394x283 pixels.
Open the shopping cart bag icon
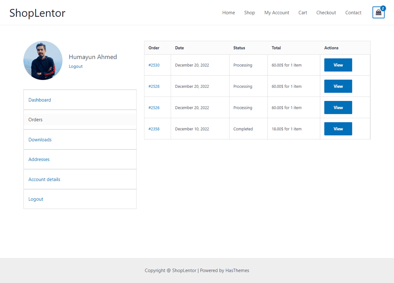(x=378, y=12)
